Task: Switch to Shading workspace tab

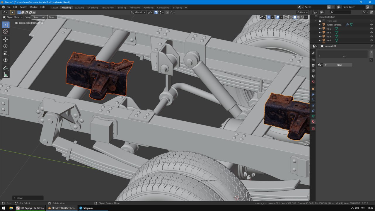Action: coord(122,8)
